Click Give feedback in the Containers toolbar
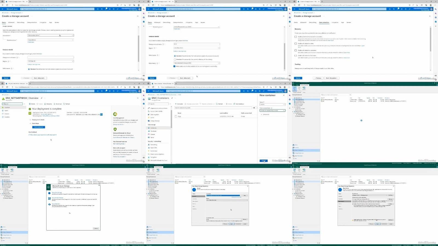 point(239,104)
